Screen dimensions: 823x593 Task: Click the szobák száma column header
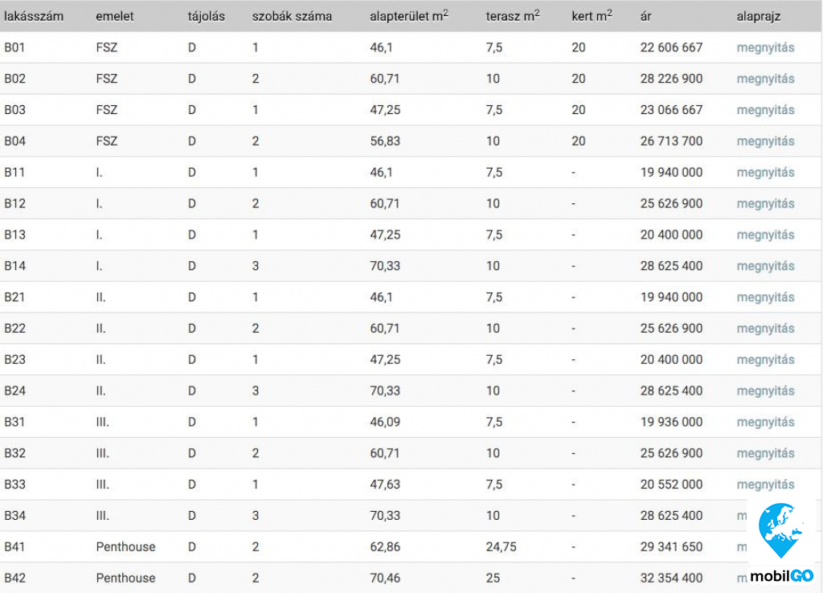point(292,16)
